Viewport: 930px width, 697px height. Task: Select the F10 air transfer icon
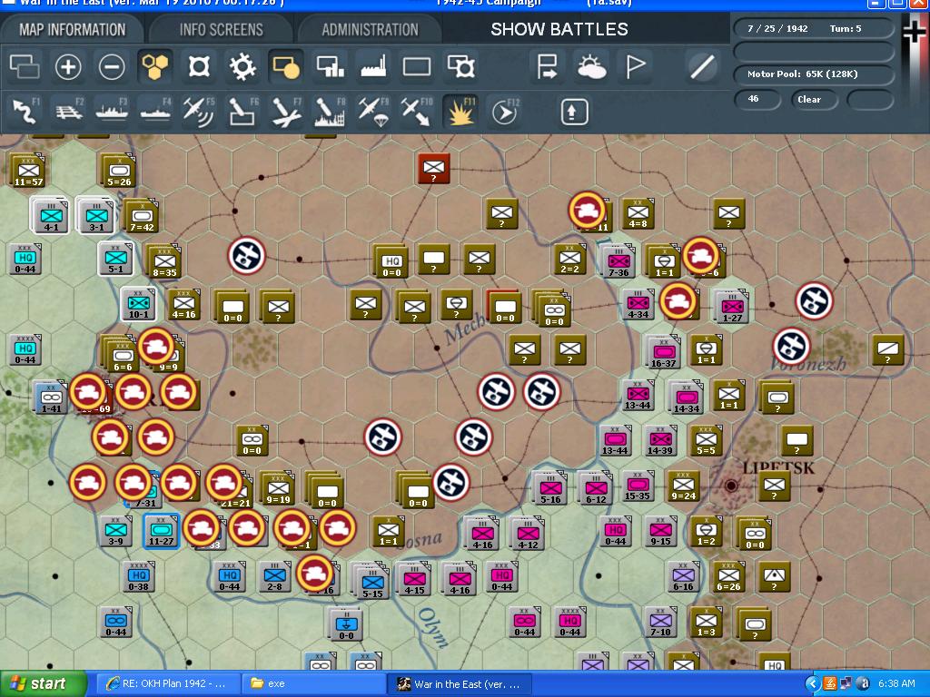417,112
